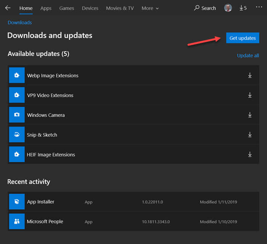Select the Snip & Sketch row text
267x244 pixels.
(x=42, y=135)
